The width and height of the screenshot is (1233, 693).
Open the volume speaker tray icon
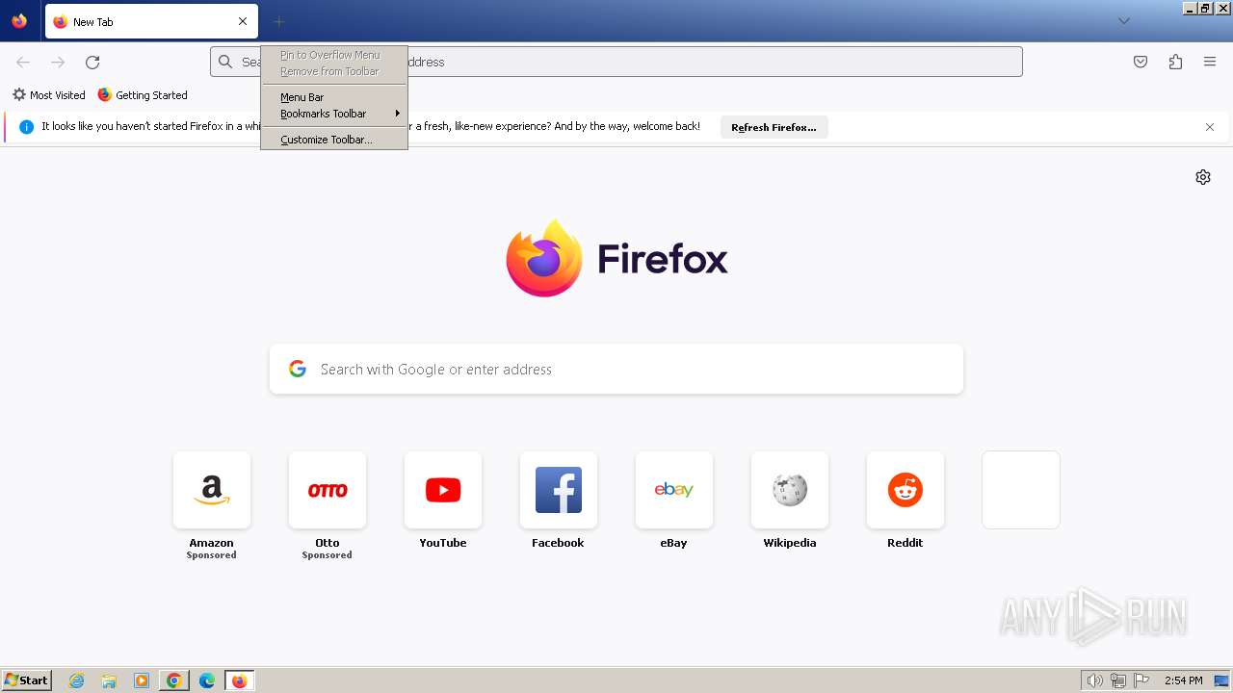(1094, 680)
